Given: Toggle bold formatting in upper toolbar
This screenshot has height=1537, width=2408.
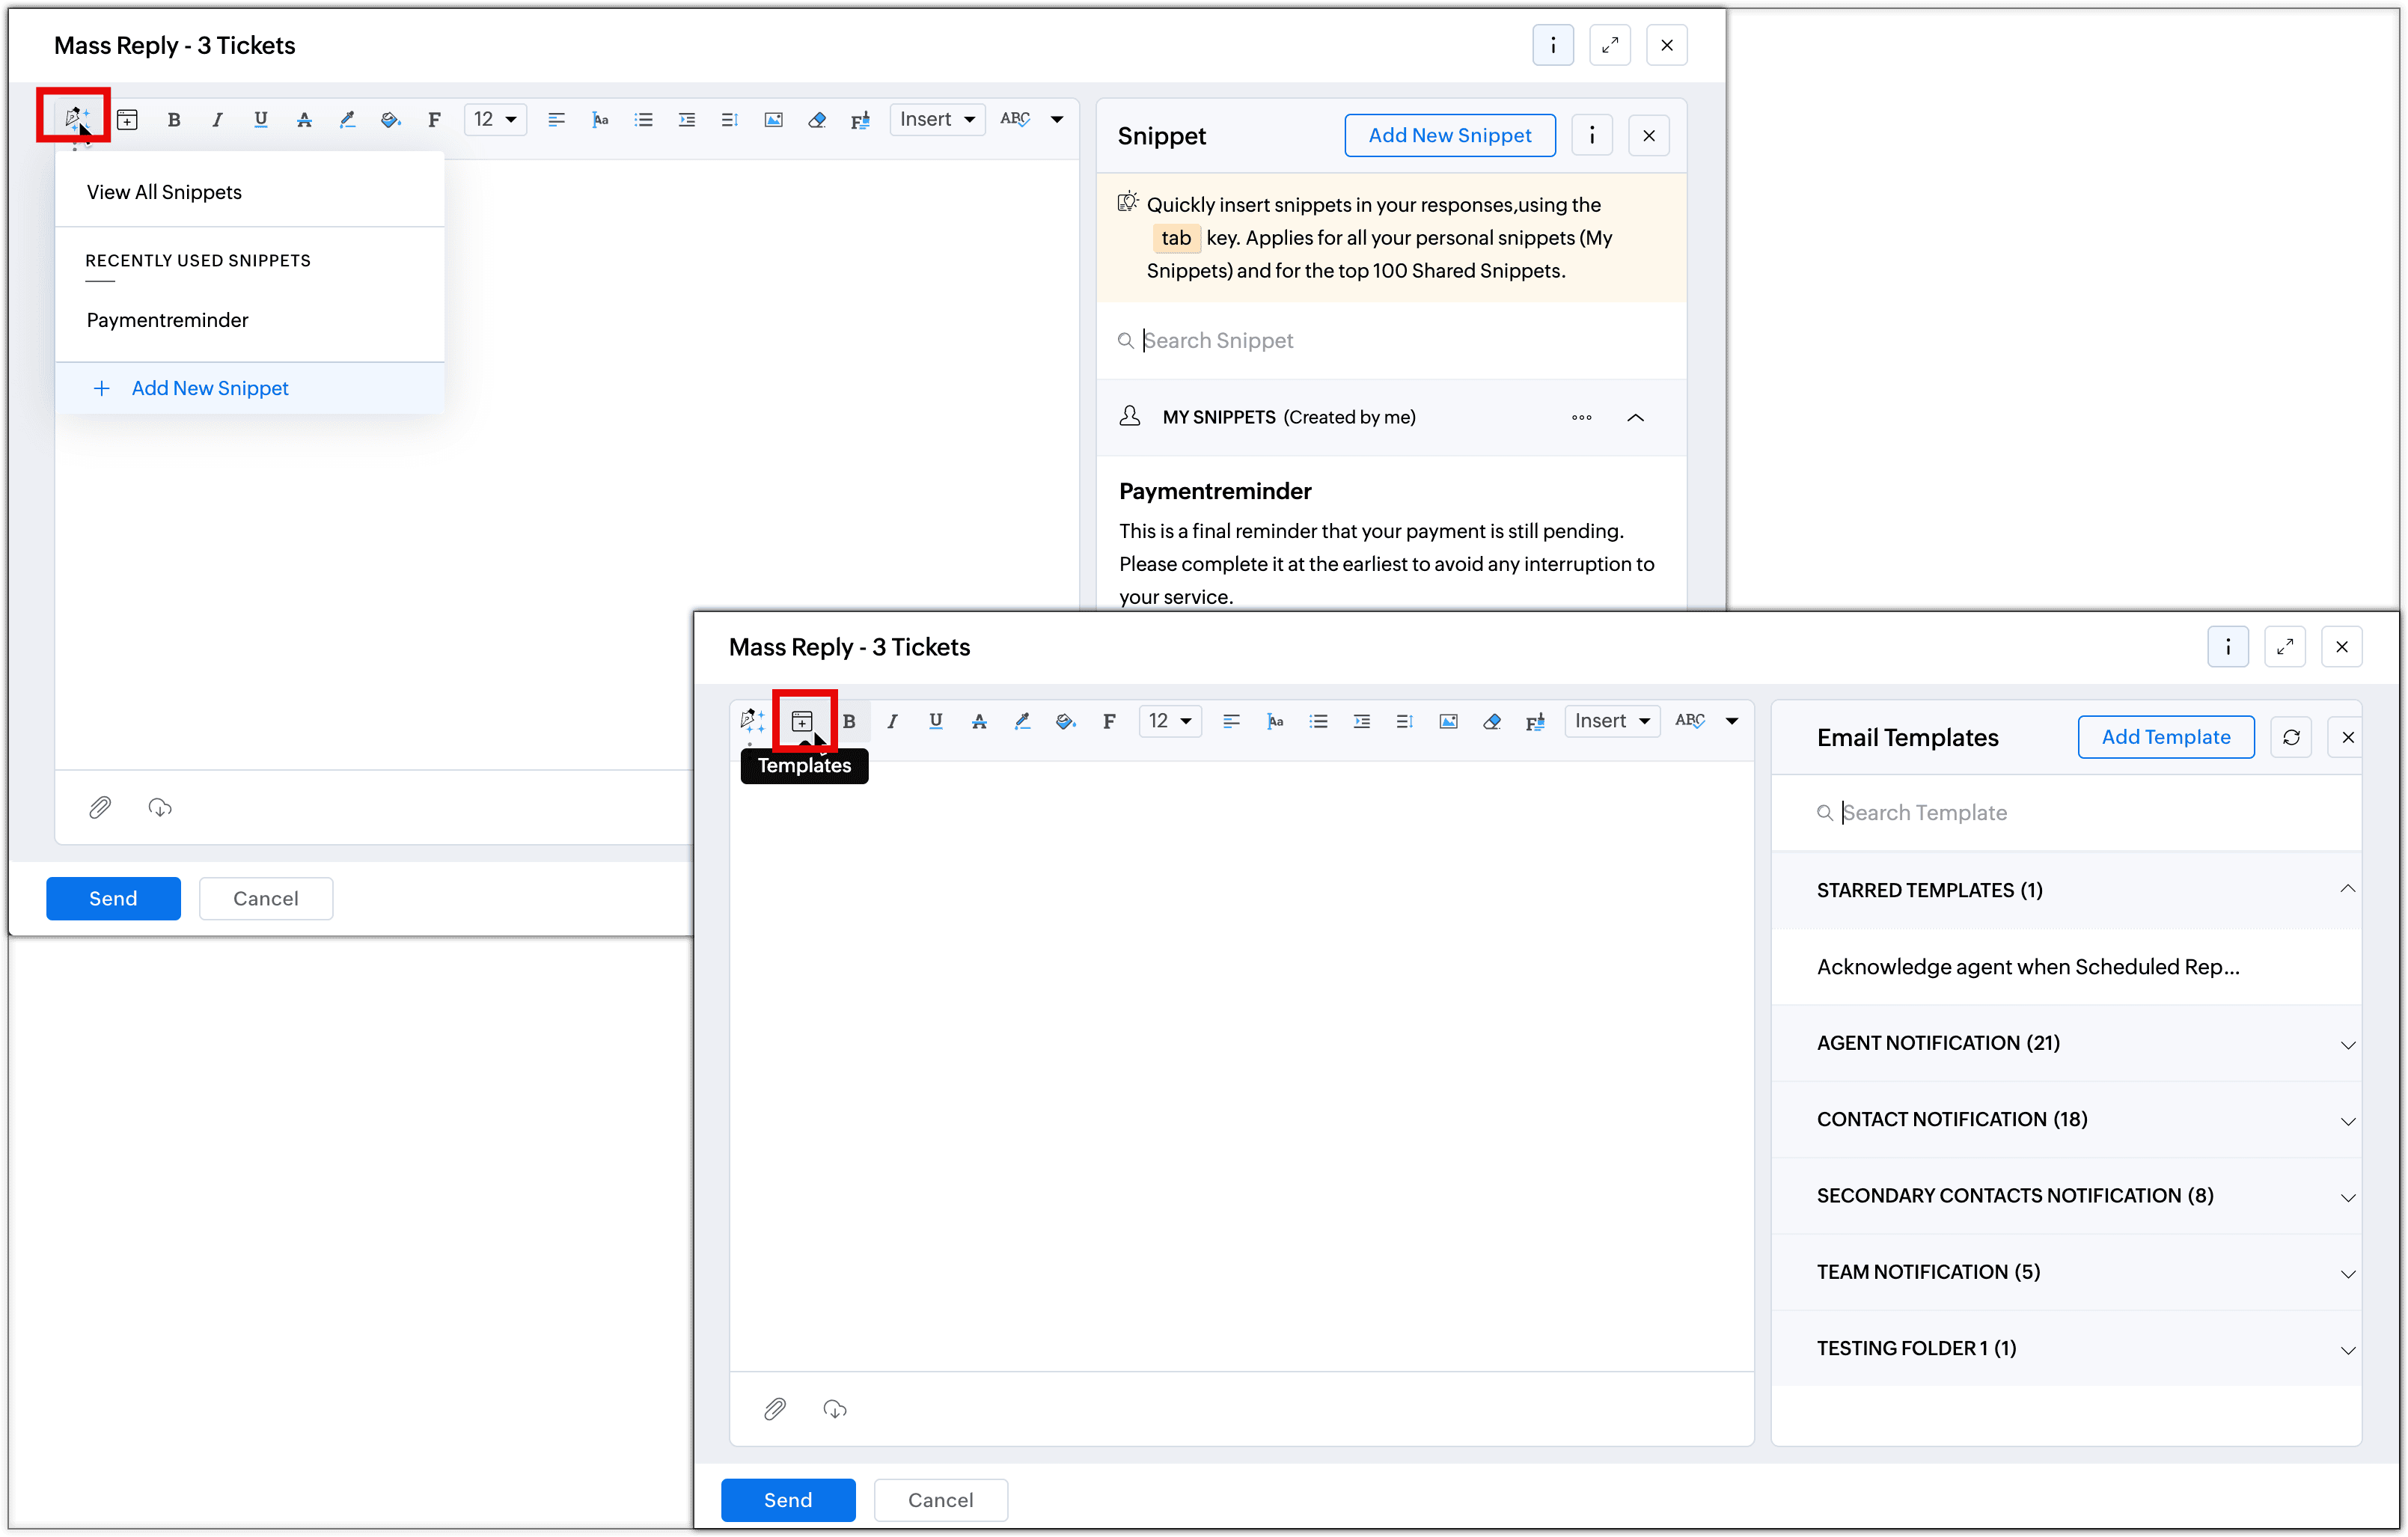Looking at the screenshot, I should coord(174,120).
